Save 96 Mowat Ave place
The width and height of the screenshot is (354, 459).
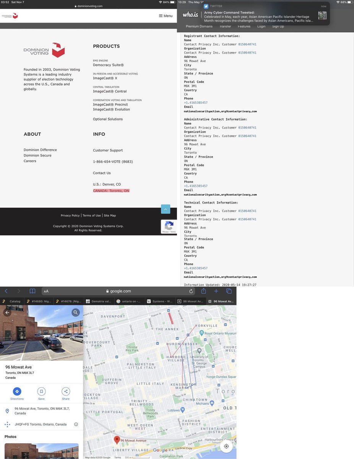click(41, 394)
